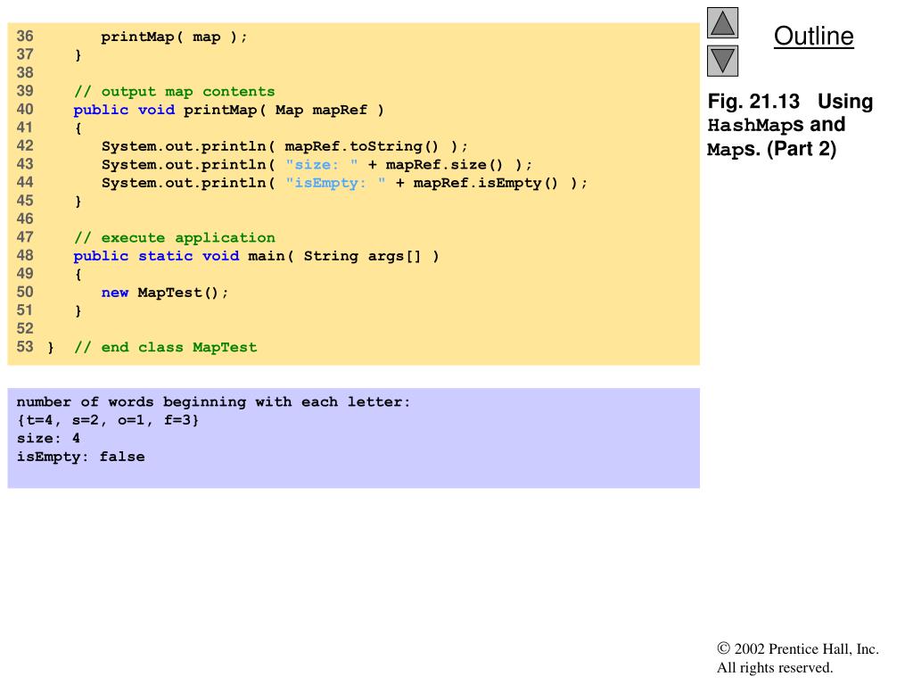913x685 pixels.
Task: Click line number 48
Action: point(25,255)
